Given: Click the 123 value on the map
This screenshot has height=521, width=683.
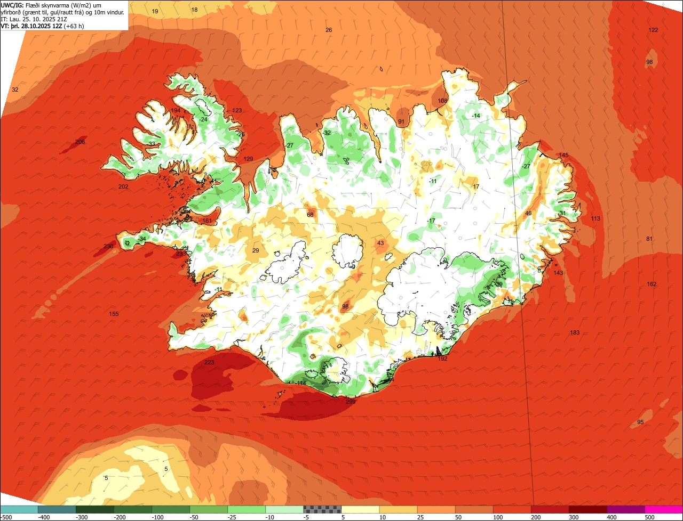Looking at the screenshot, I should (237, 110).
